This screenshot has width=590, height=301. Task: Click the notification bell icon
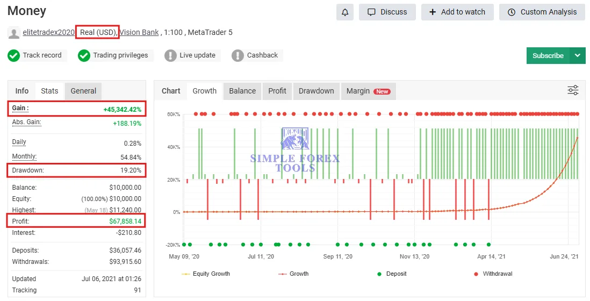click(344, 12)
